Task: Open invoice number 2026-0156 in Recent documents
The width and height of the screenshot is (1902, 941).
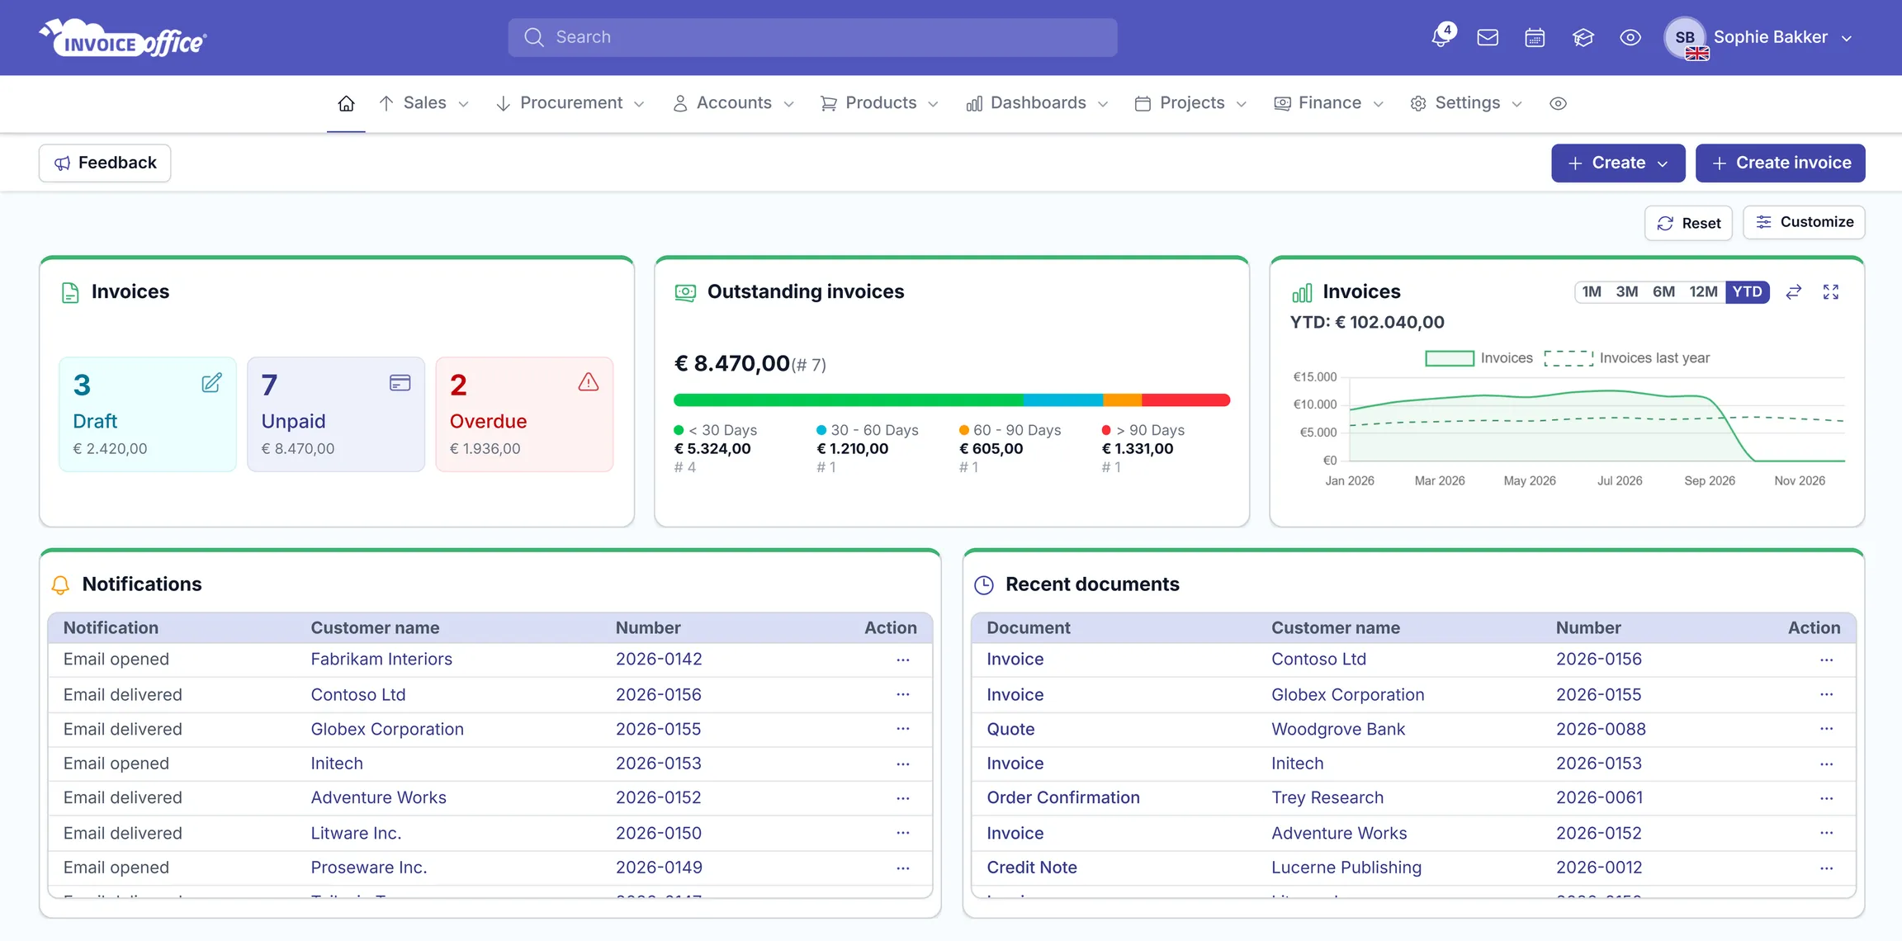Action: [x=1598, y=660]
